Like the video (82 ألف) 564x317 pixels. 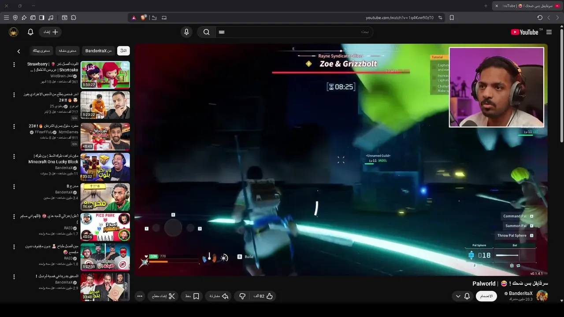pyautogui.click(x=263, y=296)
